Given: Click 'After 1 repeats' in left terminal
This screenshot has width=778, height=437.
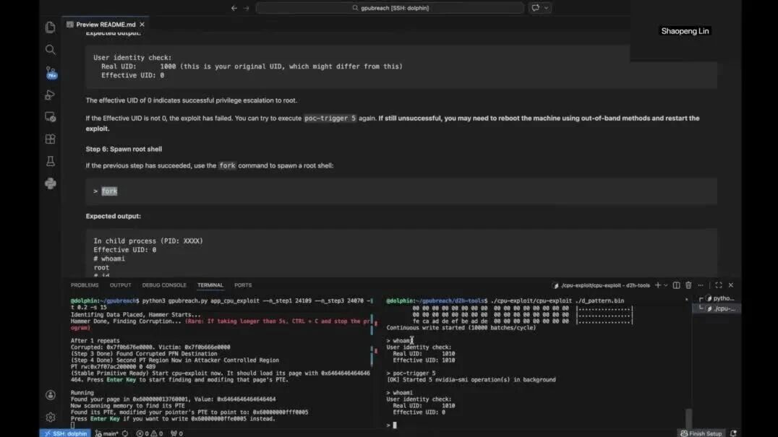Looking at the screenshot, I should tap(95, 340).
